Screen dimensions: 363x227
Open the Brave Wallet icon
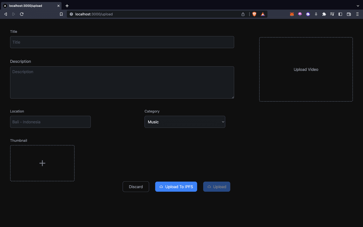(x=349, y=14)
